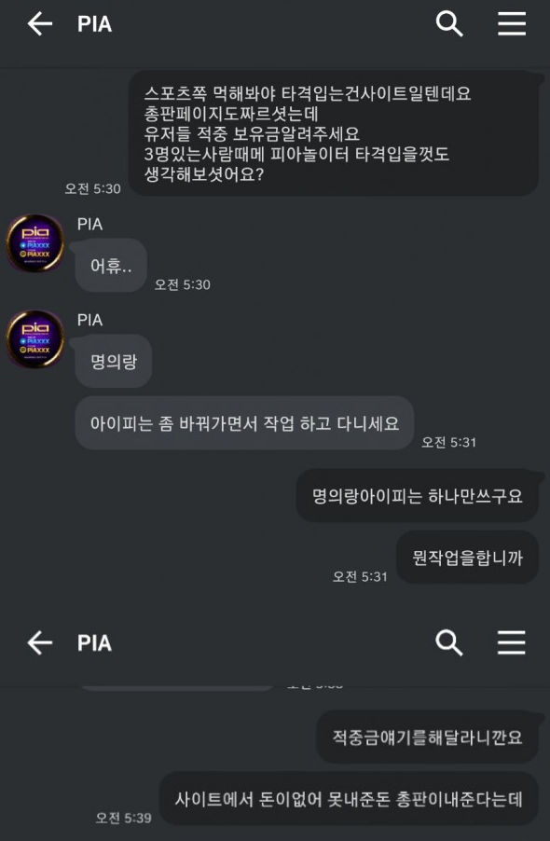Select message 아이피는 좀 바꿔가면서 작업 하고 다니세요
The height and width of the screenshot is (841, 550).
point(244,423)
